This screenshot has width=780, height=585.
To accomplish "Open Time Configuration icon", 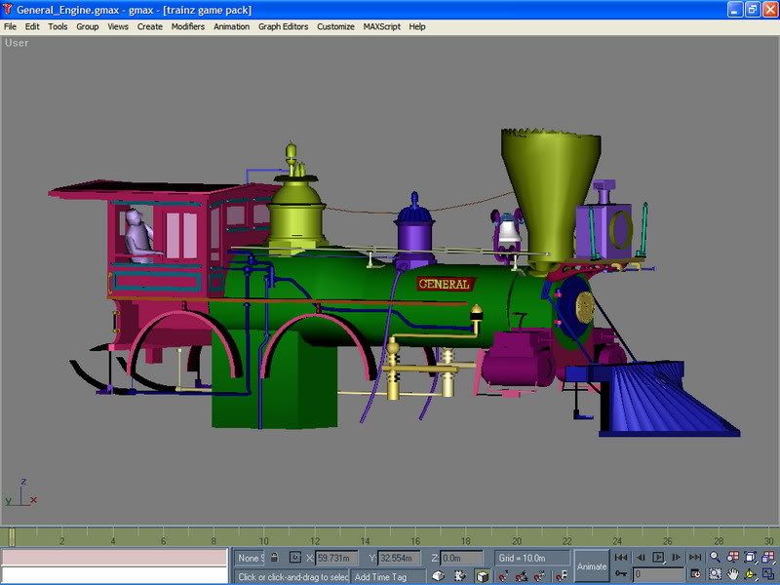I will tap(696, 574).
